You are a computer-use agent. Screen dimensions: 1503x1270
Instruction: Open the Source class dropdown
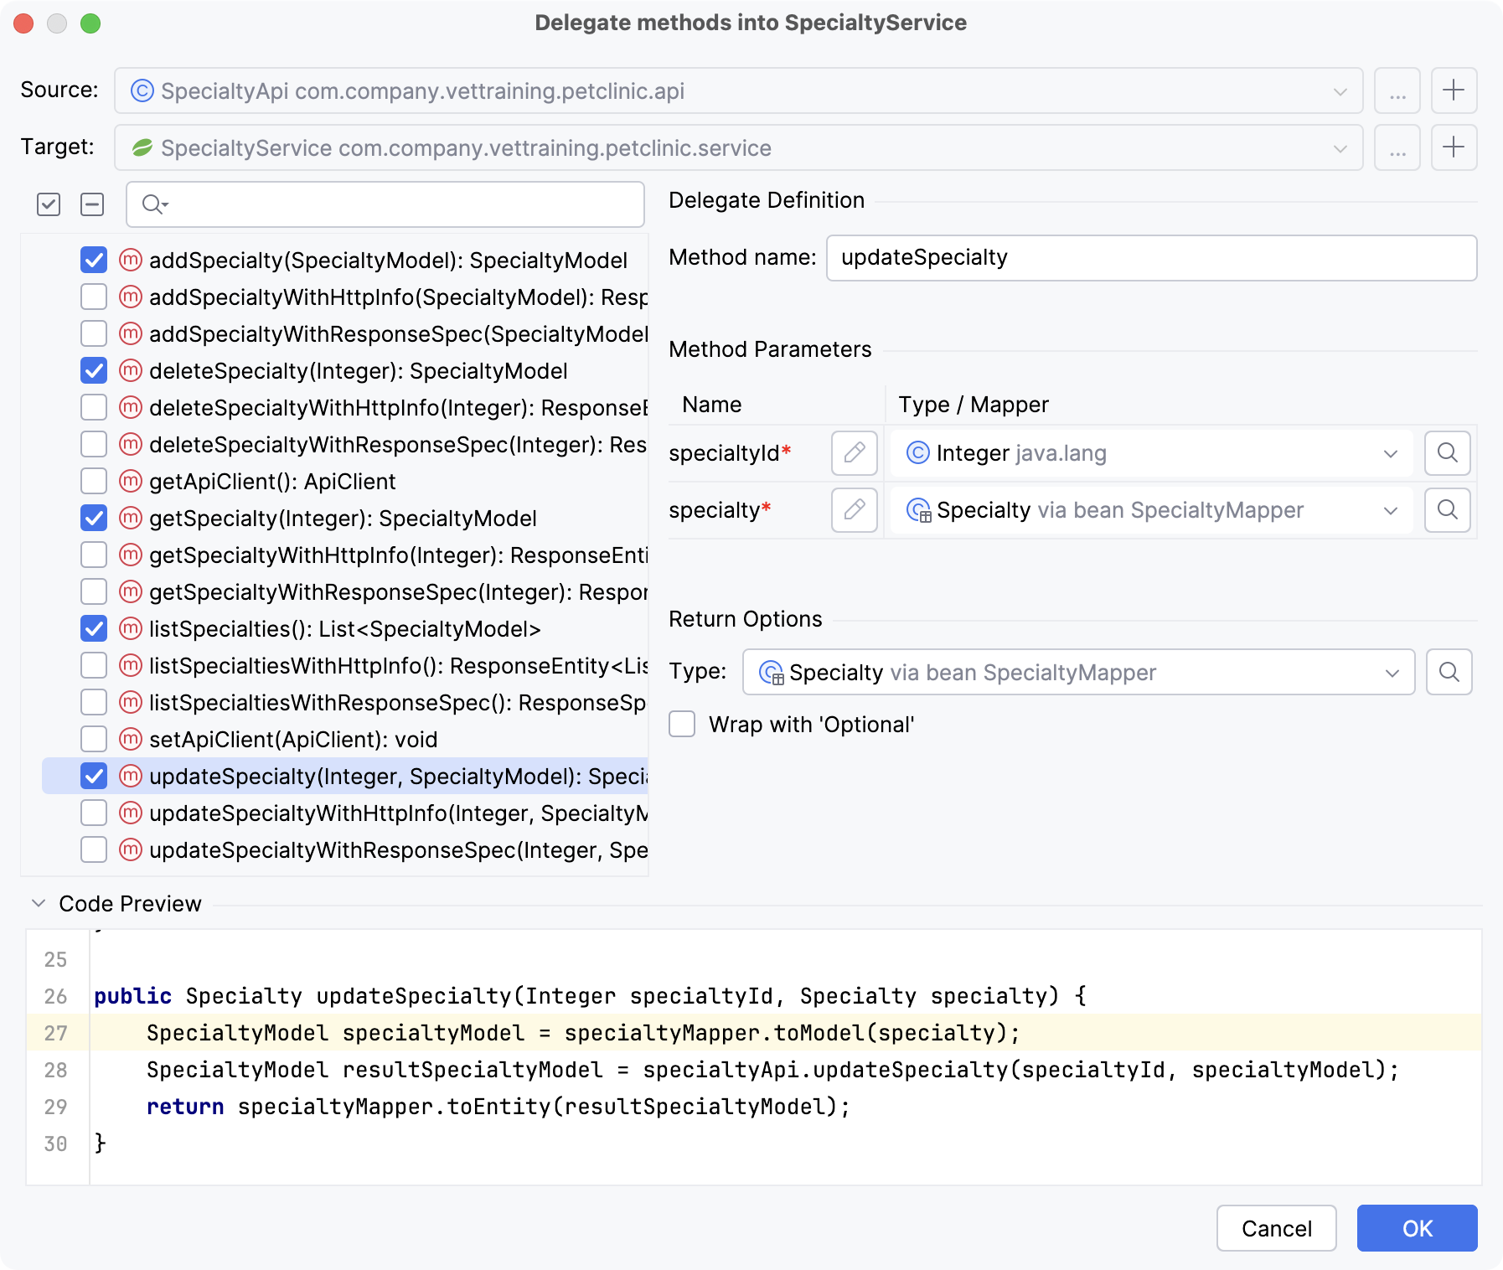[x=1340, y=90]
